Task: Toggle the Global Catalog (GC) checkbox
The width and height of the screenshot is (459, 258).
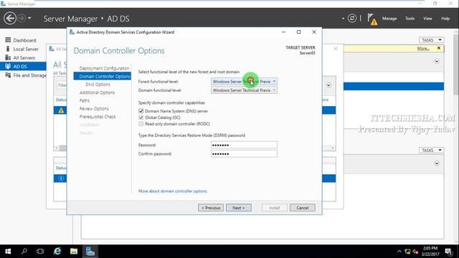Action: pyautogui.click(x=141, y=118)
